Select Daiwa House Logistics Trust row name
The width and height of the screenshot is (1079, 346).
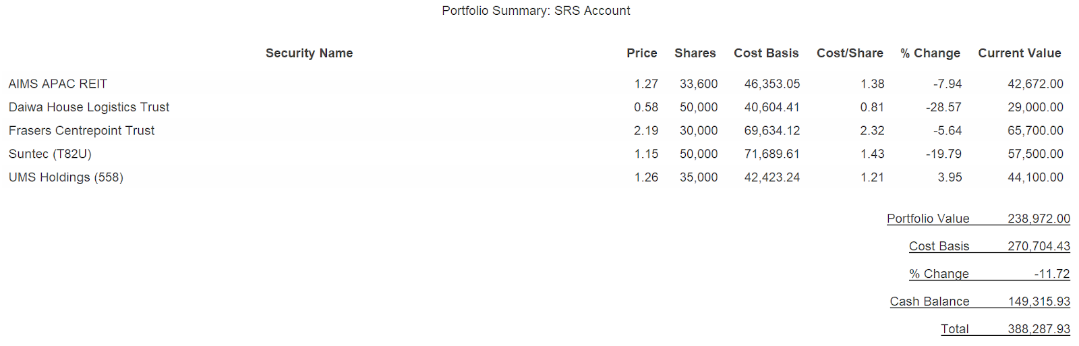click(x=89, y=107)
